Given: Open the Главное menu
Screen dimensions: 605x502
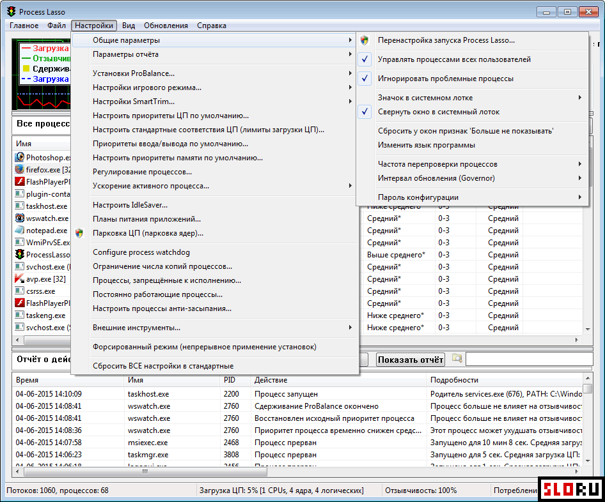Looking at the screenshot, I should (24, 26).
